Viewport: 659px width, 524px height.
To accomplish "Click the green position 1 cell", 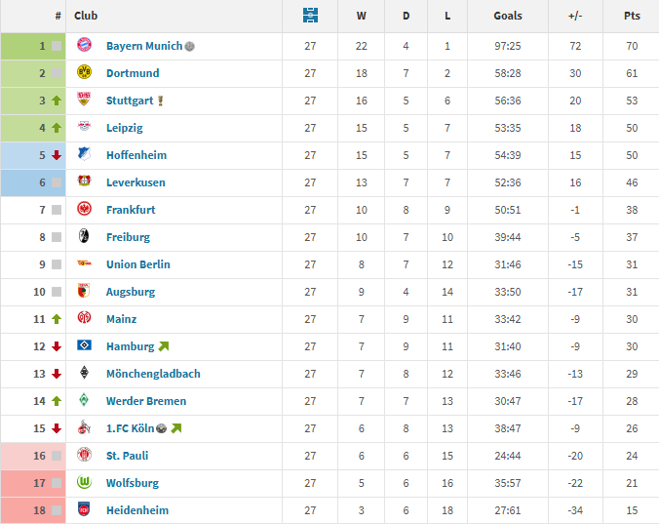I will (32, 46).
